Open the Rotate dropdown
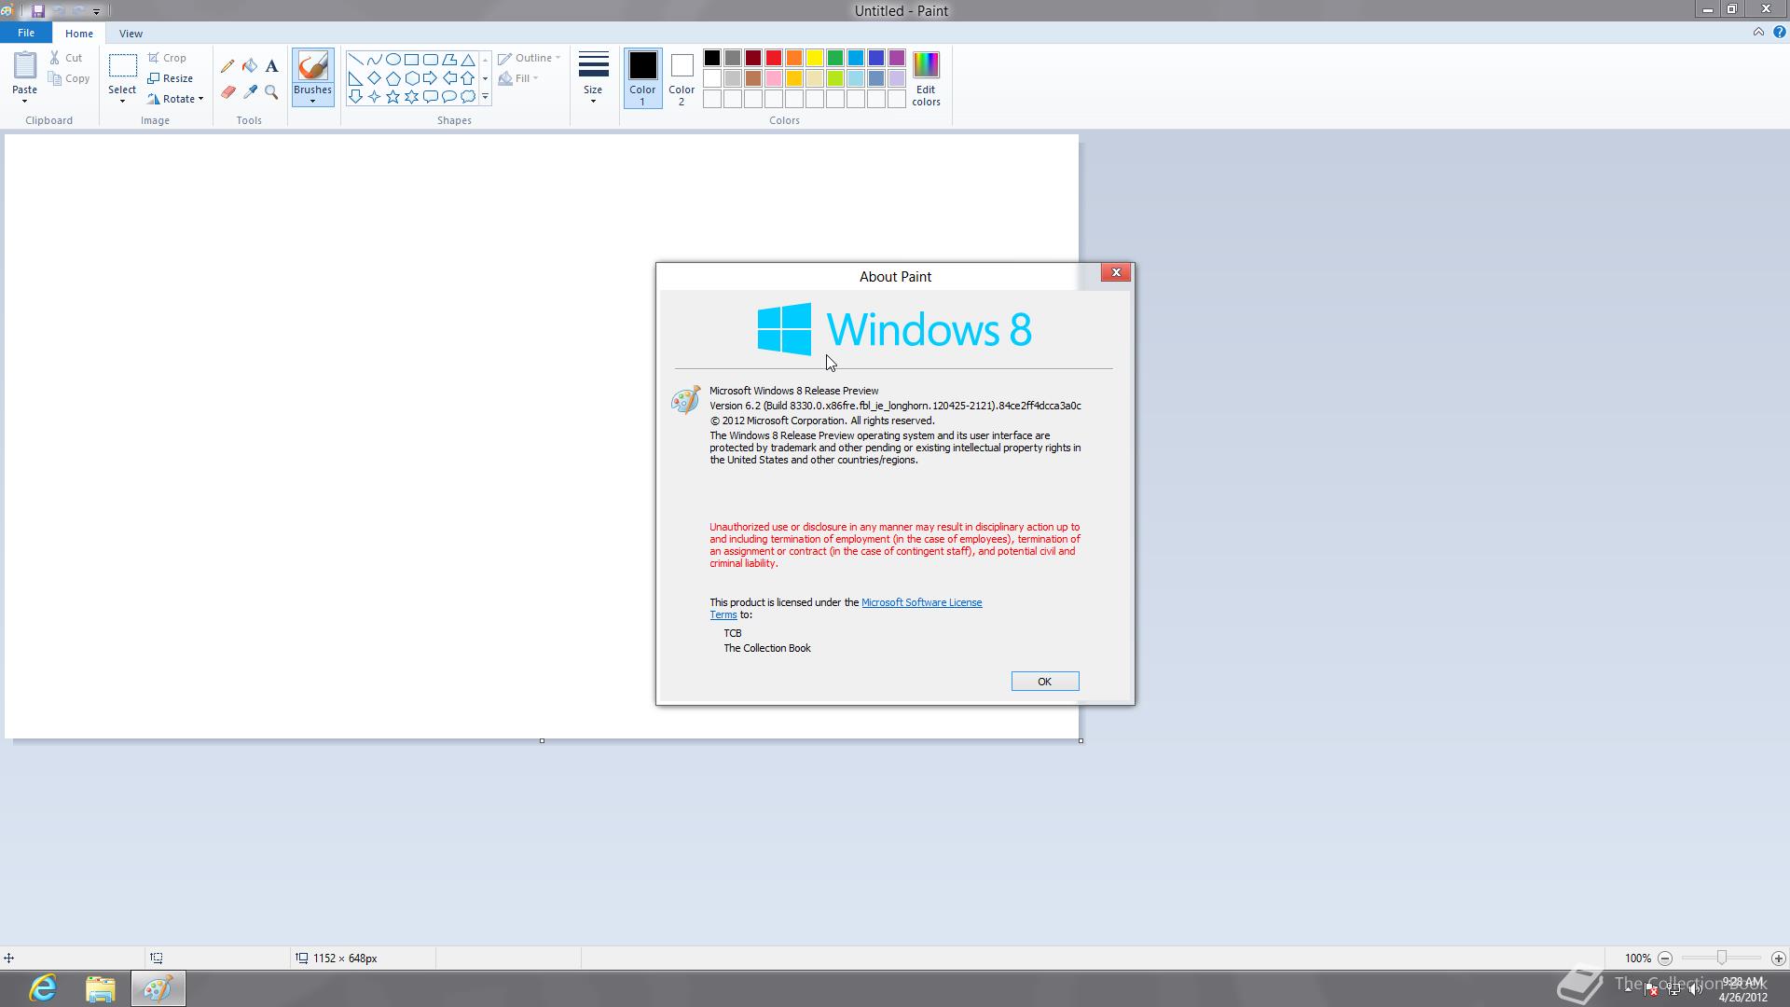Image resolution: width=1790 pixels, height=1007 pixels. [176, 99]
